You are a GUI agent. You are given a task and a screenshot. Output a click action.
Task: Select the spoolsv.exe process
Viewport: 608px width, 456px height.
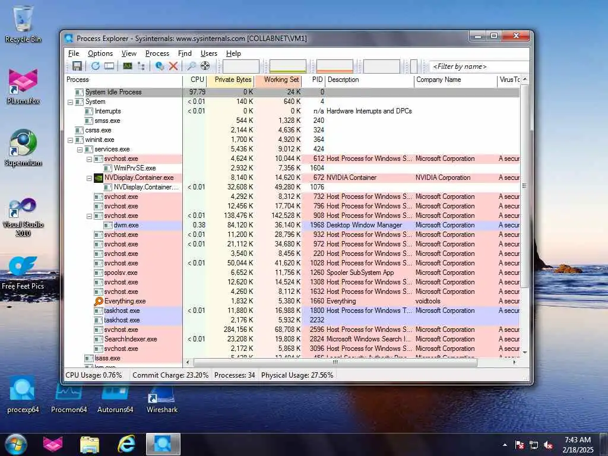pos(292,273)
